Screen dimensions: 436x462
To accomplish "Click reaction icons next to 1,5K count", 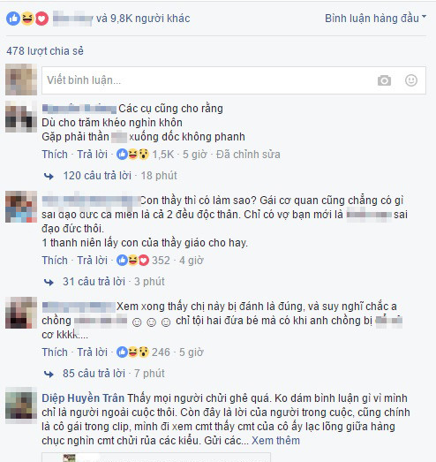I will click(x=132, y=154).
